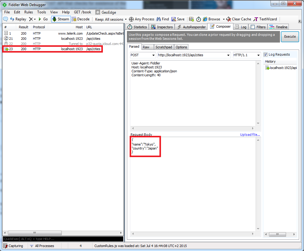The image size is (304, 251).
Task: Click the All Processes status filter
Action: click(42, 246)
